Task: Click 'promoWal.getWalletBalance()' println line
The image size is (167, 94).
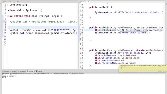Action: click(43, 33)
